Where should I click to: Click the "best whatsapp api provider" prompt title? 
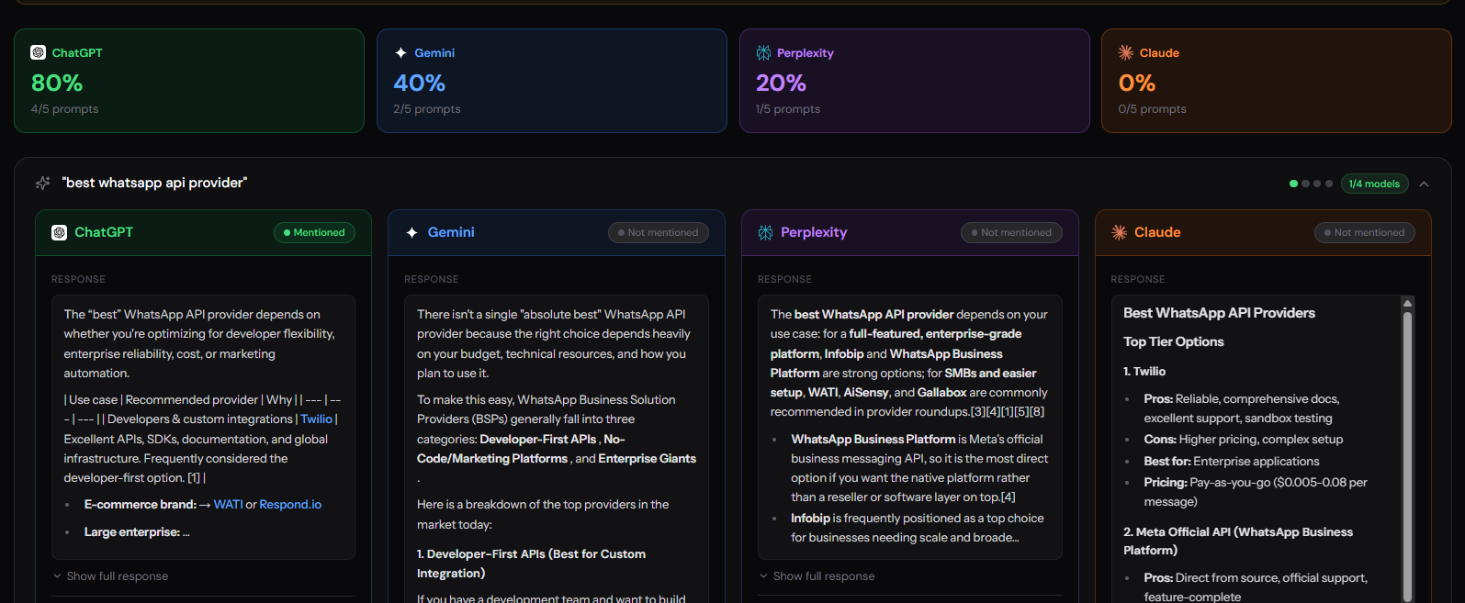point(154,183)
